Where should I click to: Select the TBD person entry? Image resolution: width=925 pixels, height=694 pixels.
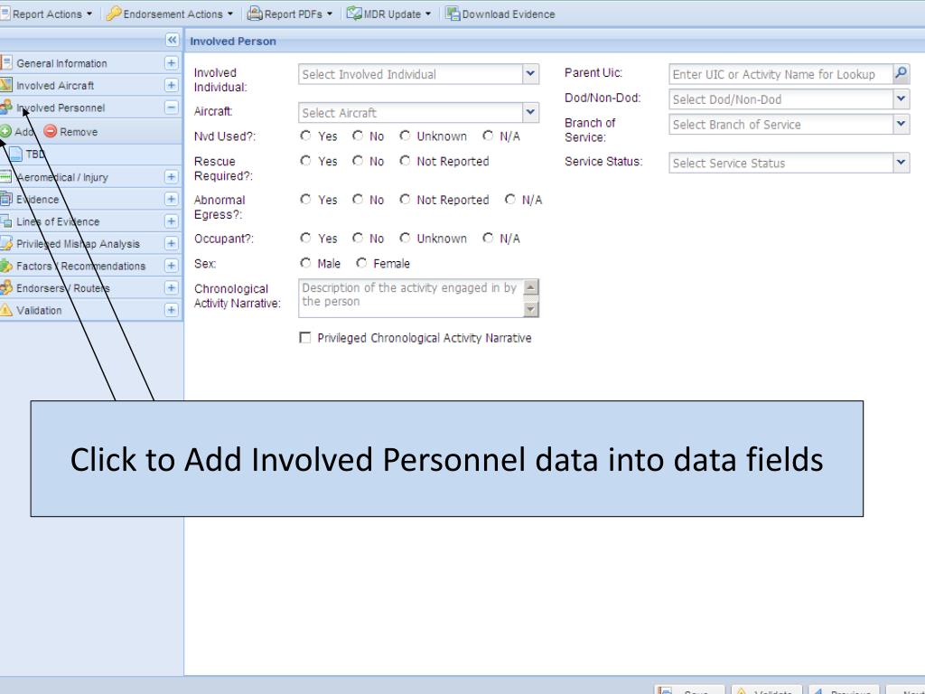(35, 155)
